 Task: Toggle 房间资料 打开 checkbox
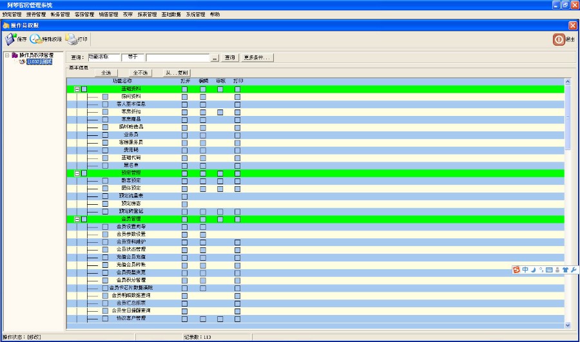click(x=184, y=97)
